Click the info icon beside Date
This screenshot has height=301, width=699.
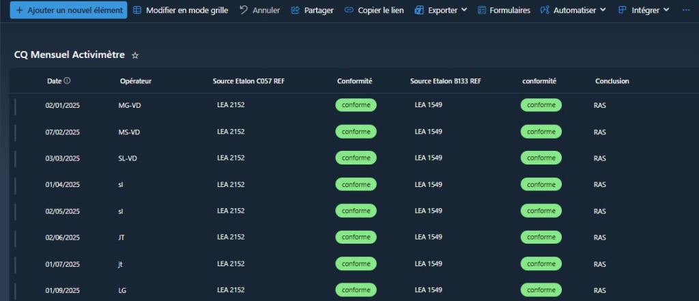click(68, 81)
